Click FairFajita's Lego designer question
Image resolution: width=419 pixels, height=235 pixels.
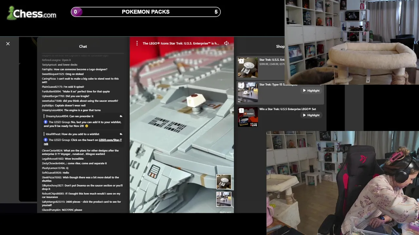(75, 69)
